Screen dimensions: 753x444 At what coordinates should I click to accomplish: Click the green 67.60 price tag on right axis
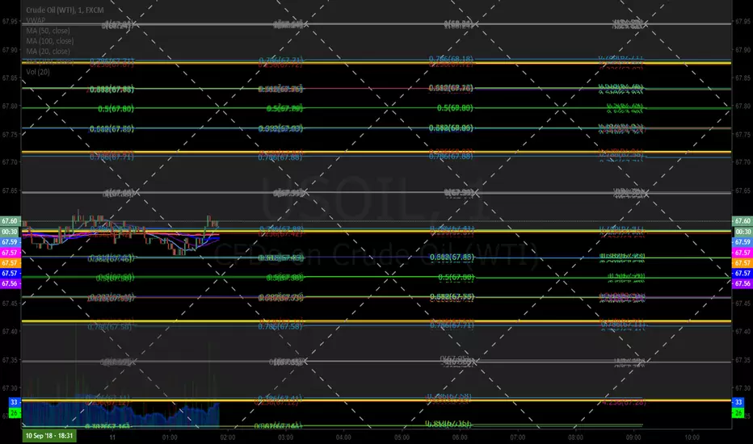(742, 221)
